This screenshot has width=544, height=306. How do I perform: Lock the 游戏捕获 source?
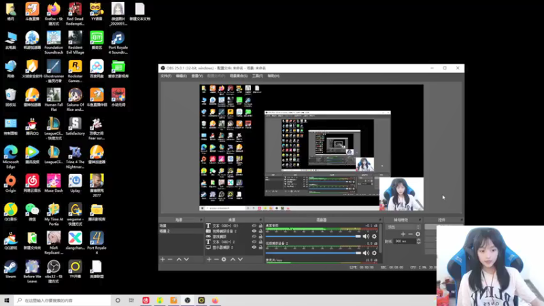click(x=260, y=237)
